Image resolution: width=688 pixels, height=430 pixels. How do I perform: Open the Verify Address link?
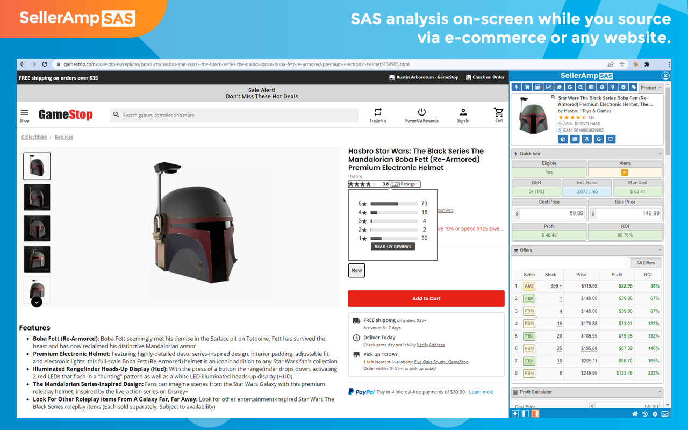point(431,345)
